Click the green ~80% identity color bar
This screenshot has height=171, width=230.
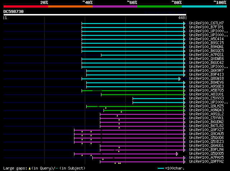click(x=160, y=6)
